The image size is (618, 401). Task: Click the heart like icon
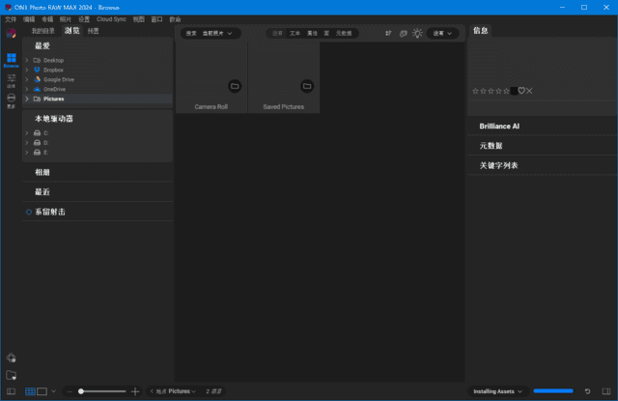(521, 91)
